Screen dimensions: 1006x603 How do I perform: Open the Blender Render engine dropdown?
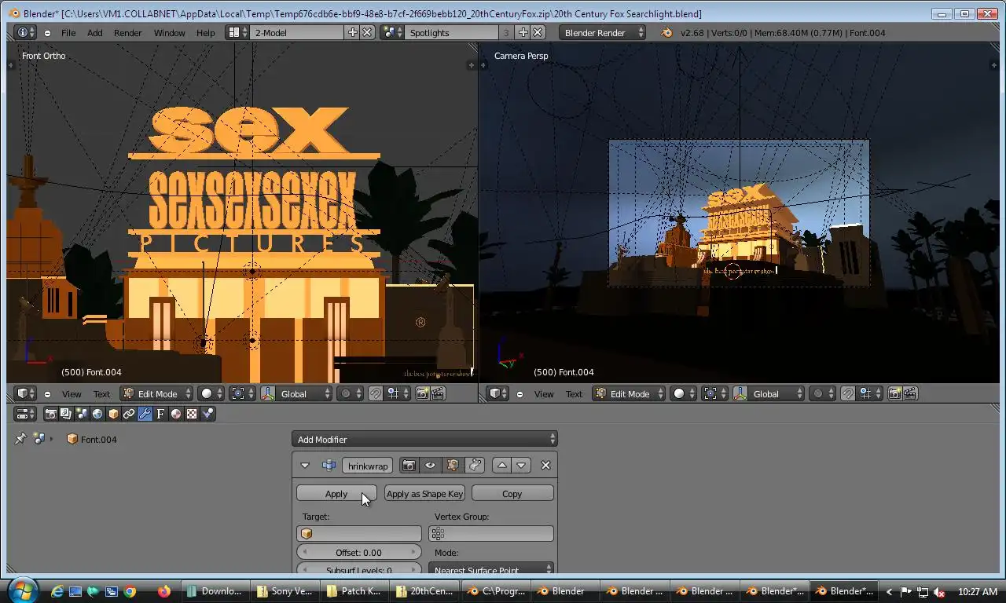point(603,32)
